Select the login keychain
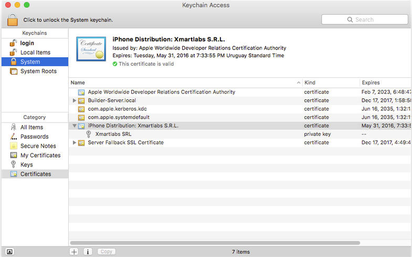This screenshot has height=257, width=412. click(27, 43)
